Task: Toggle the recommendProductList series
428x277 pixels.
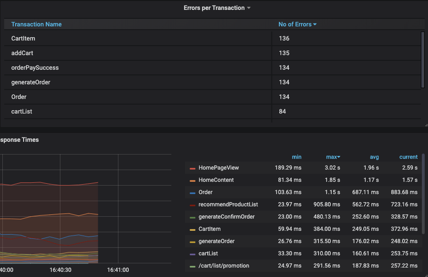Action: pos(228,204)
